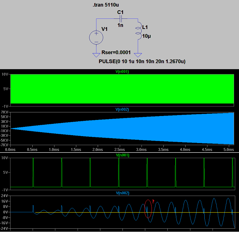Image resolution: width=239 pixels, height=232 pixels.
Task: Select the Rser=0.0001 parameter text
Action: pos(116,52)
